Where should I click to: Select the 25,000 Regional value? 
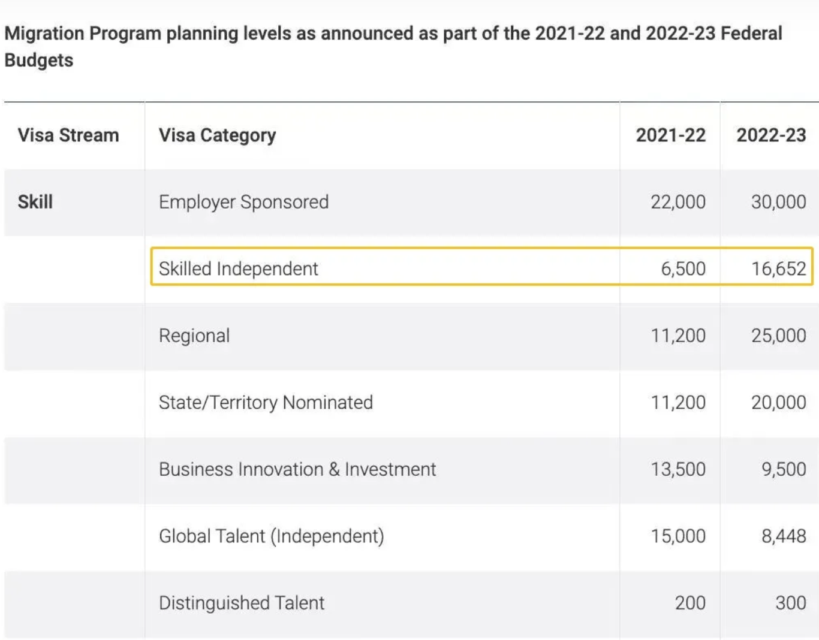click(x=778, y=336)
